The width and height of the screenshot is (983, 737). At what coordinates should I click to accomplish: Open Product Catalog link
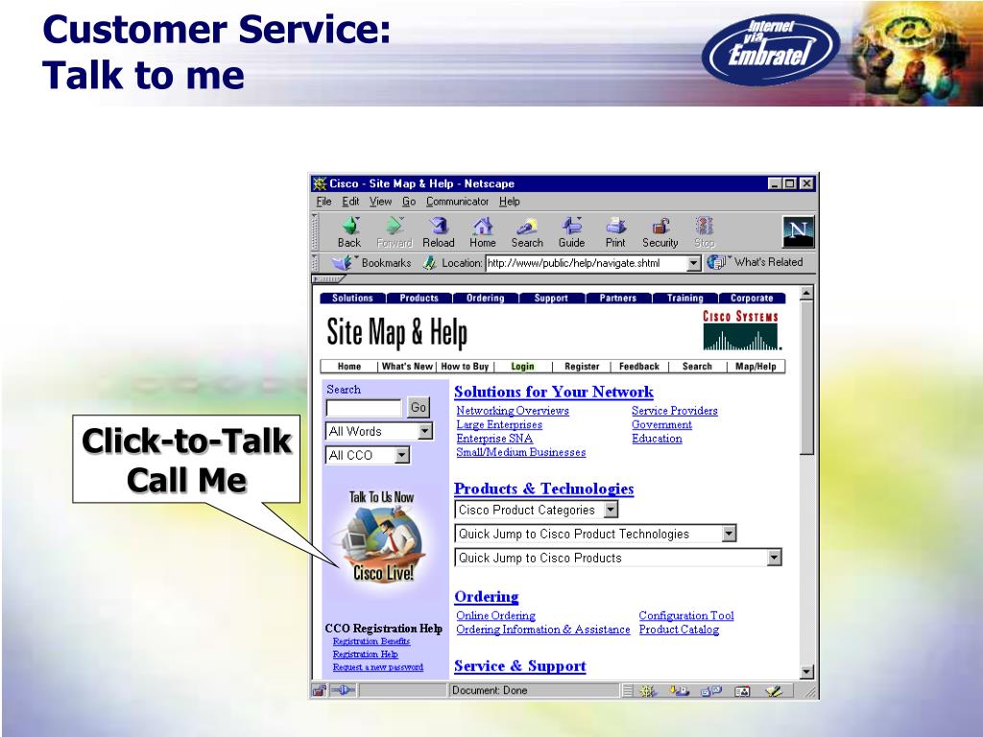tap(679, 630)
